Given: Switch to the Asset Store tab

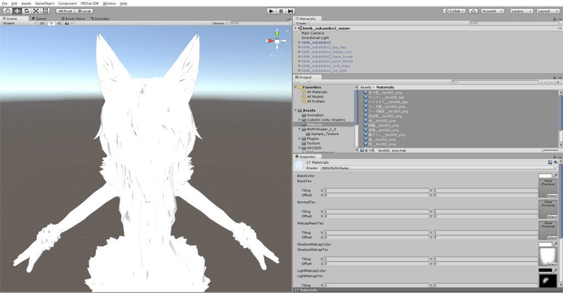Looking at the screenshot, I should [x=73, y=18].
